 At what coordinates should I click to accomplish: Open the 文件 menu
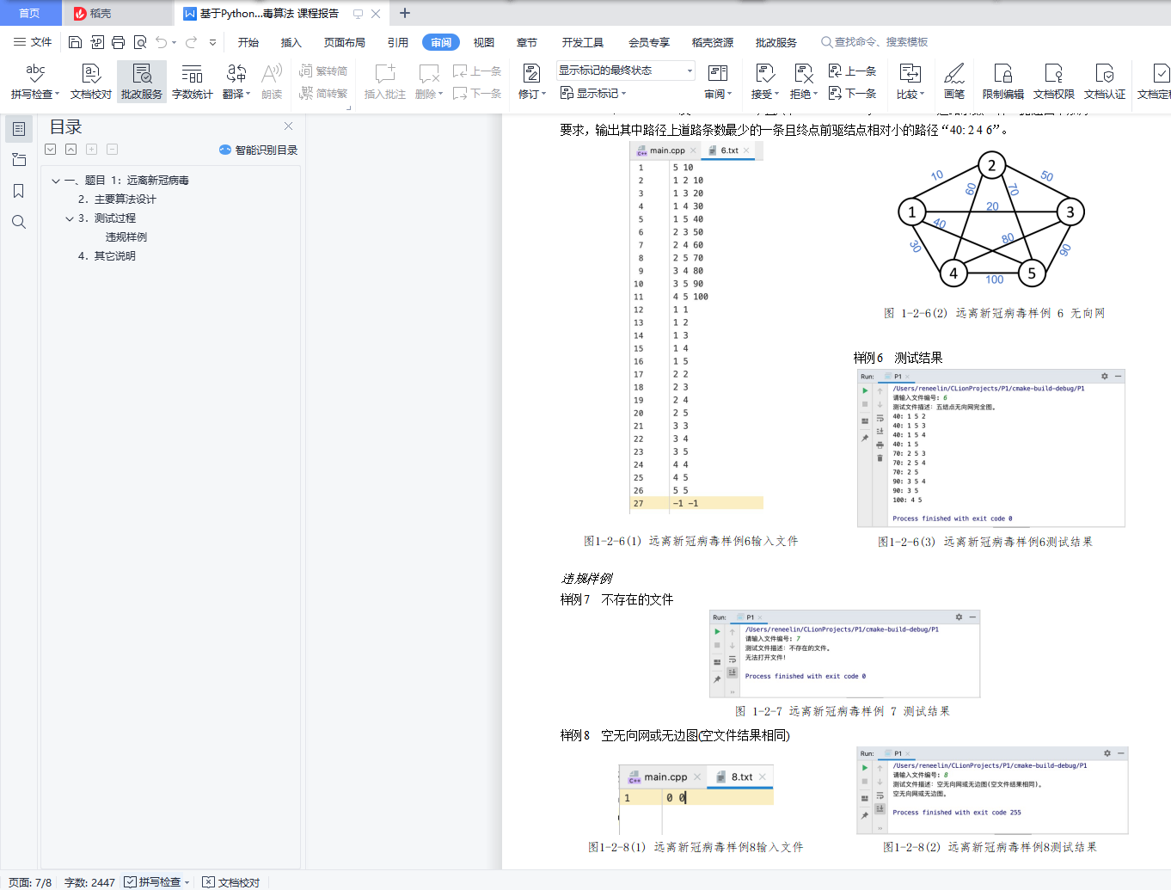pyautogui.click(x=33, y=42)
